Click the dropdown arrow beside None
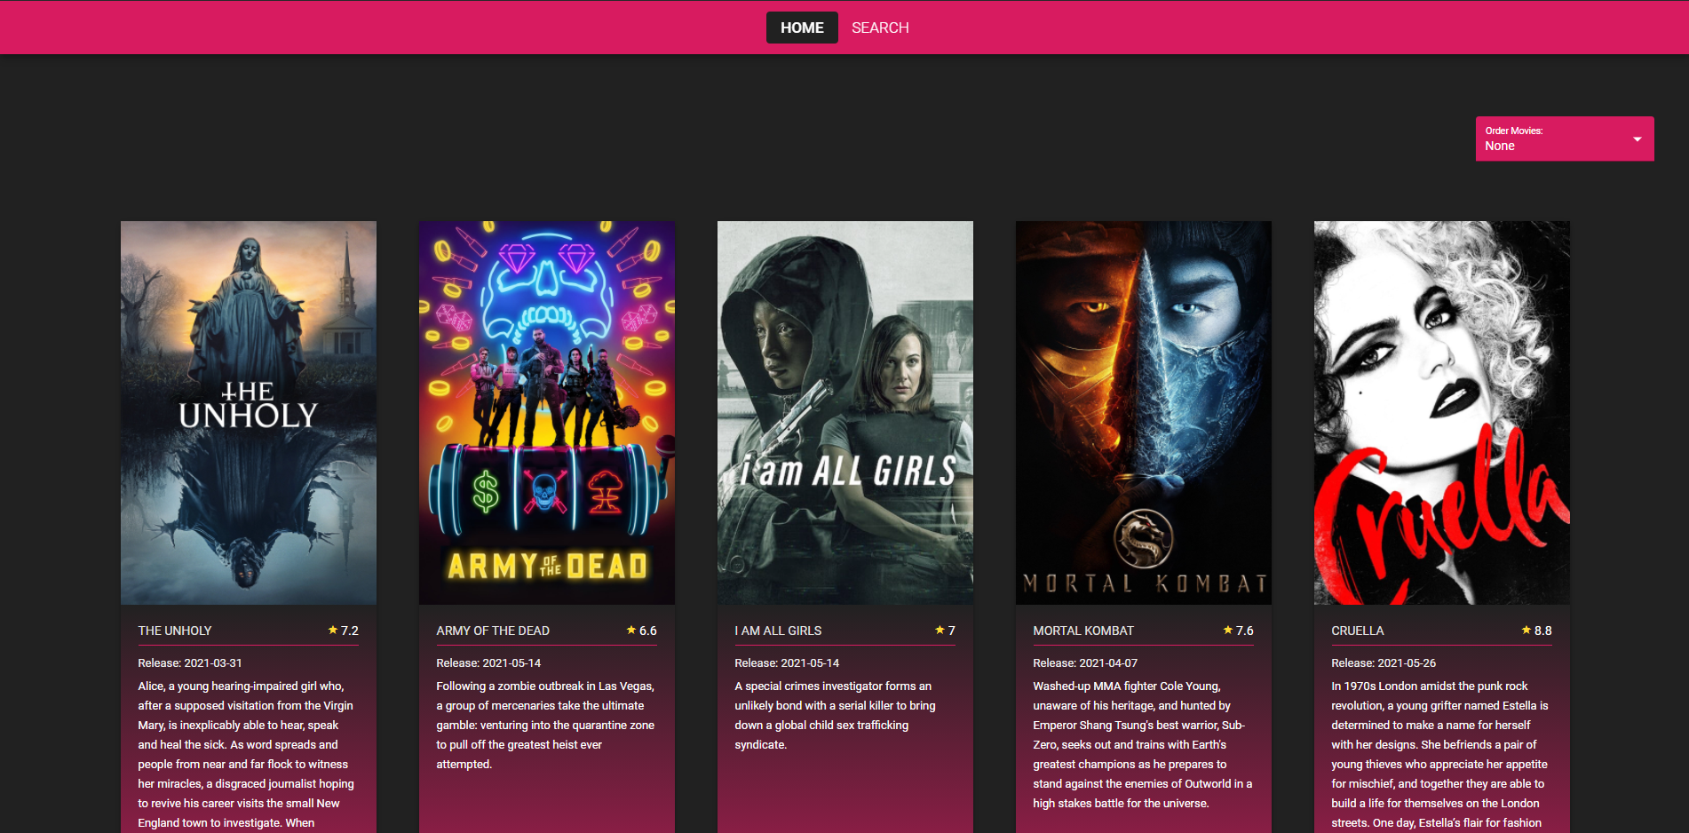The height and width of the screenshot is (833, 1689). (x=1637, y=139)
